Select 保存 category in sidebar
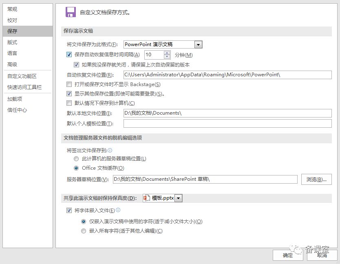The image size is (340, 264). click(x=28, y=31)
